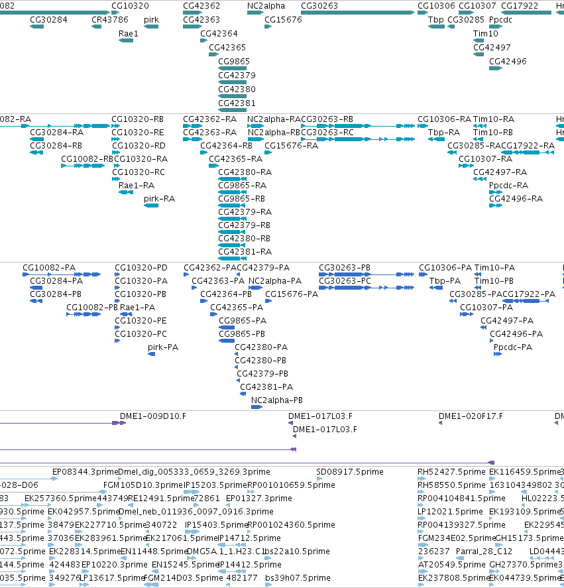Select the CG42496-RA transcript label

516,199
